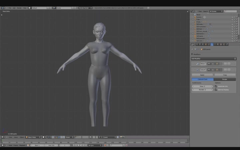Toggle Subsurf modifier edit mode display

point(217,70)
